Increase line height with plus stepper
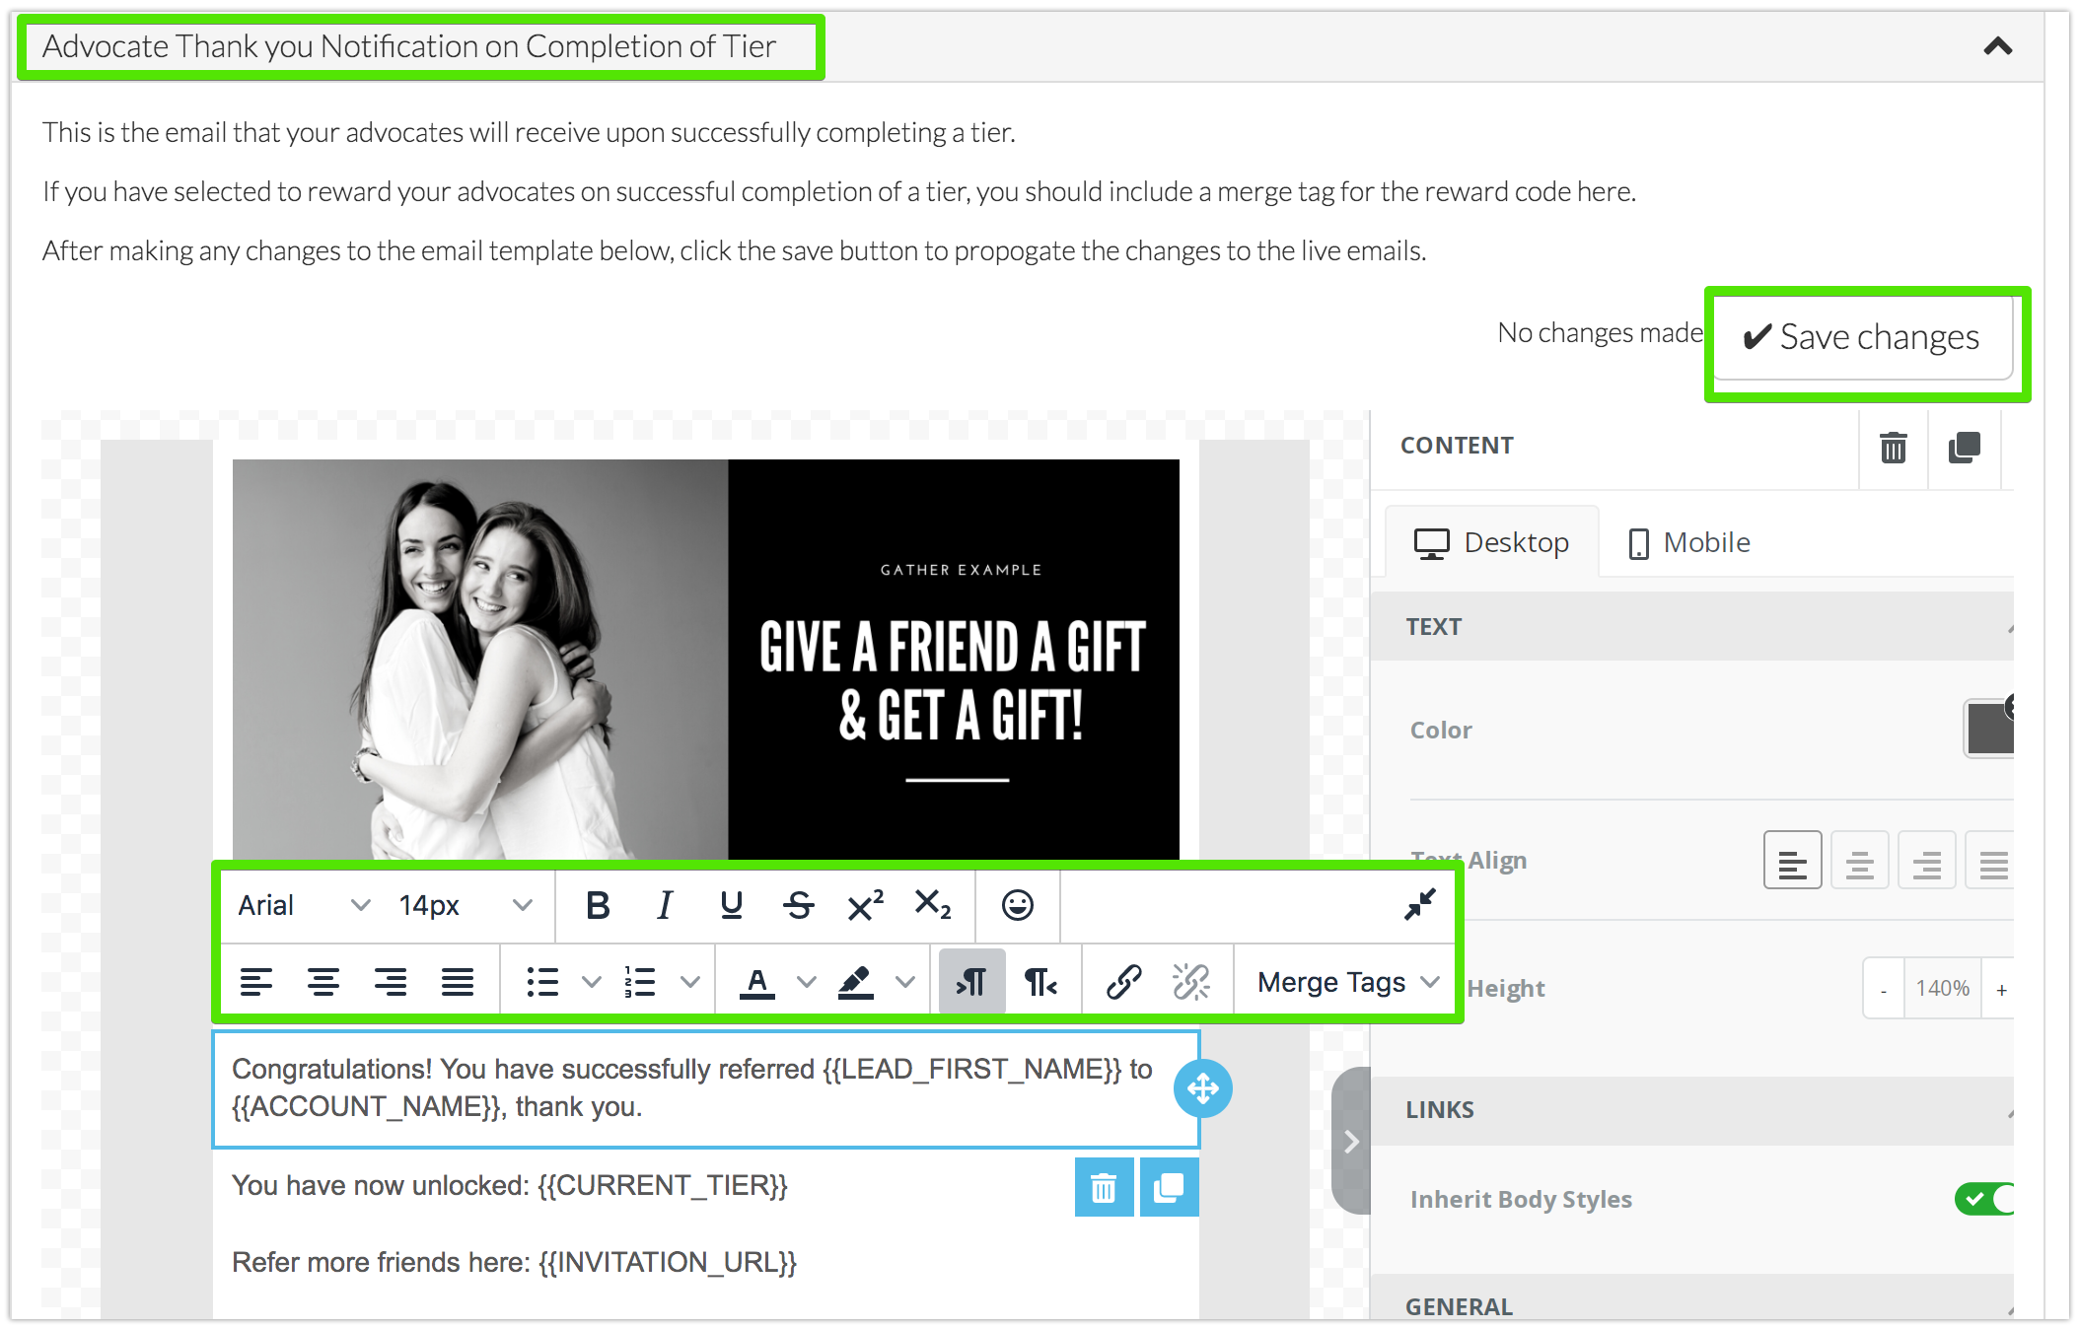The image size is (2079, 1329). tap(2001, 989)
